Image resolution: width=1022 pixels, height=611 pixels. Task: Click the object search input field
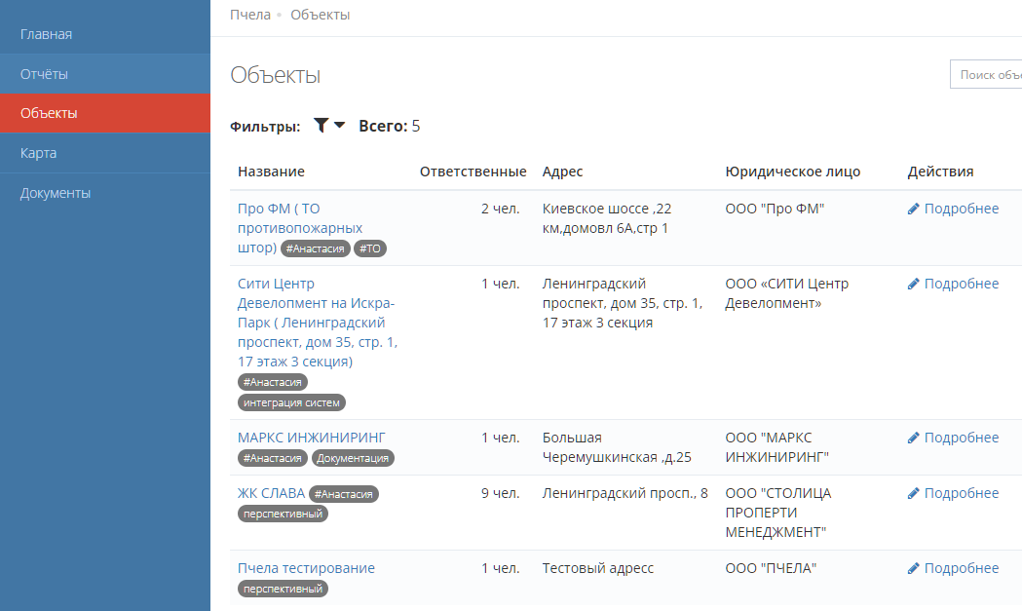pos(986,75)
